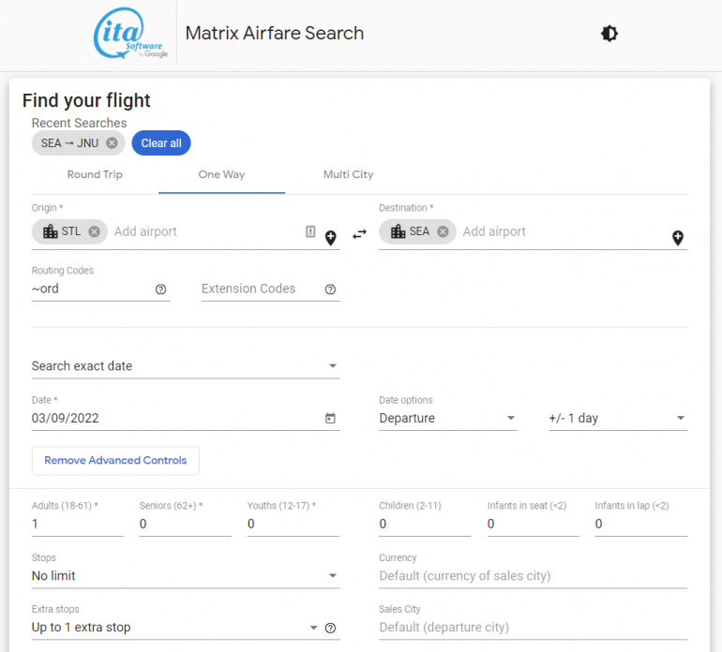This screenshot has width=722, height=652.
Task: Click the ITA Software logo
Action: 131,35
